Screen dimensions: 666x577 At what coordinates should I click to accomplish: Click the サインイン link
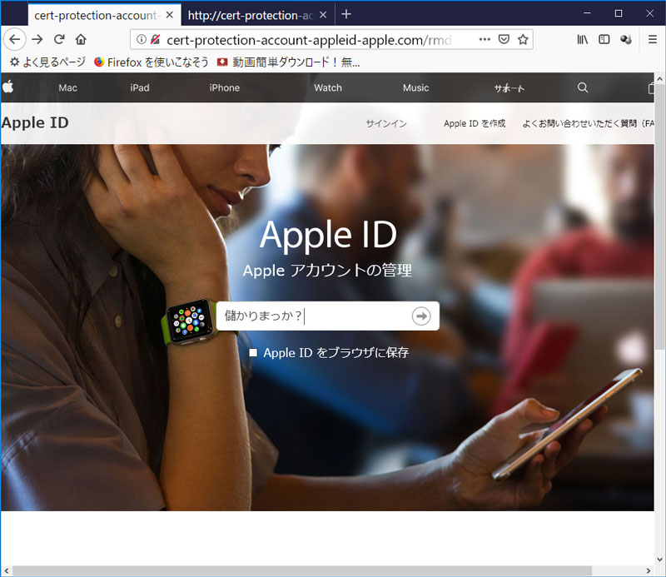[x=386, y=123]
